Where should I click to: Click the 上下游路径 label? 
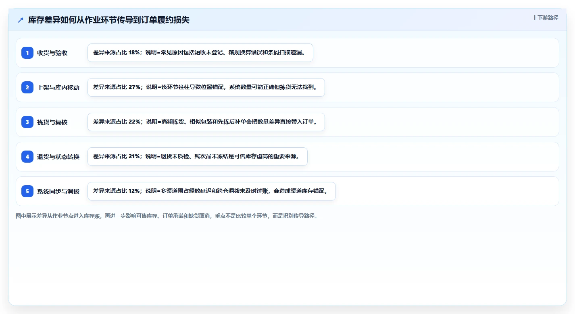(x=545, y=18)
